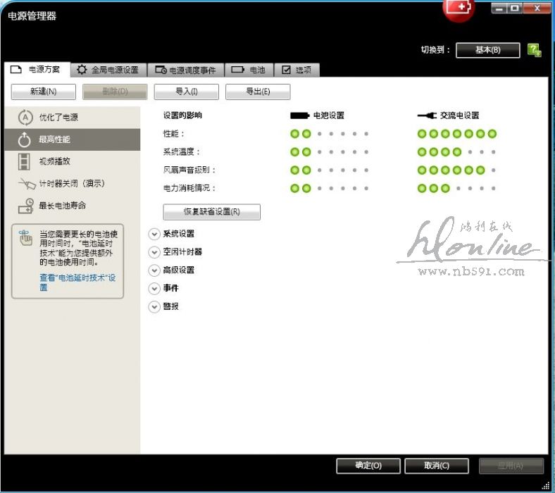Go to the 电池 tab
The image size is (555, 493).
pos(249,70)
